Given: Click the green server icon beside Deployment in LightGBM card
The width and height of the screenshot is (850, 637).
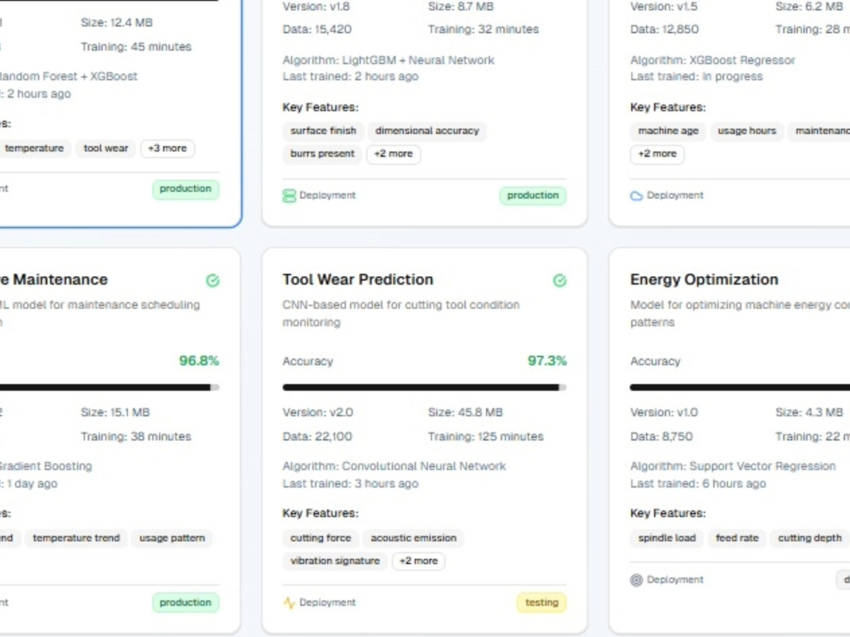Looking at the screenshot, I should (289, 195).
